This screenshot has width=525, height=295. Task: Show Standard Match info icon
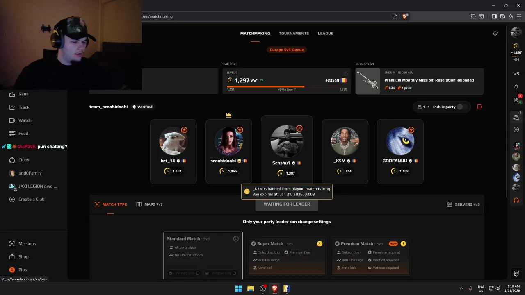[236, 239]
